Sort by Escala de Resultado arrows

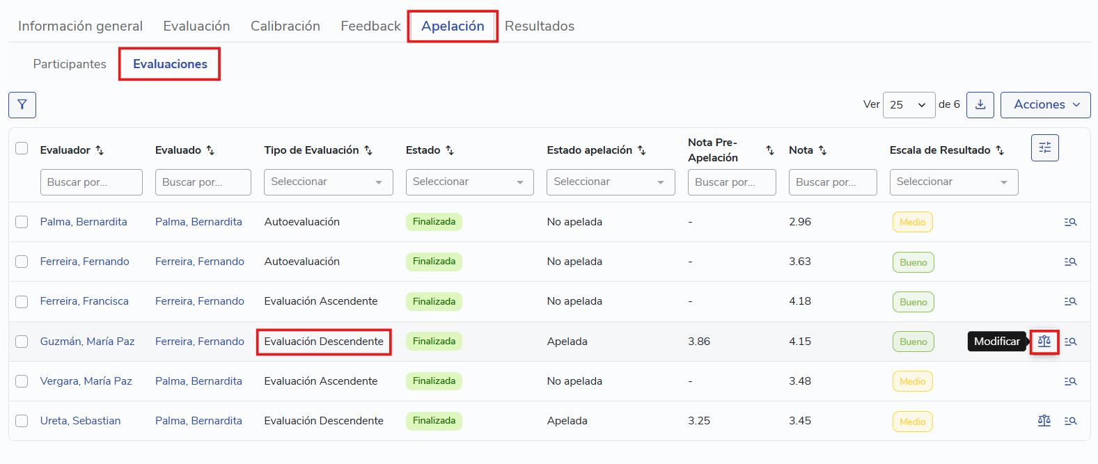1000,150
